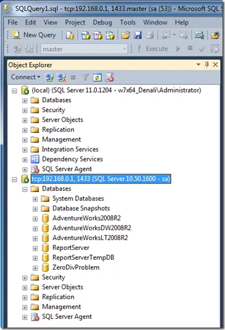
Task: Click the Parse checkmark icon
Action: coord(202,49)
